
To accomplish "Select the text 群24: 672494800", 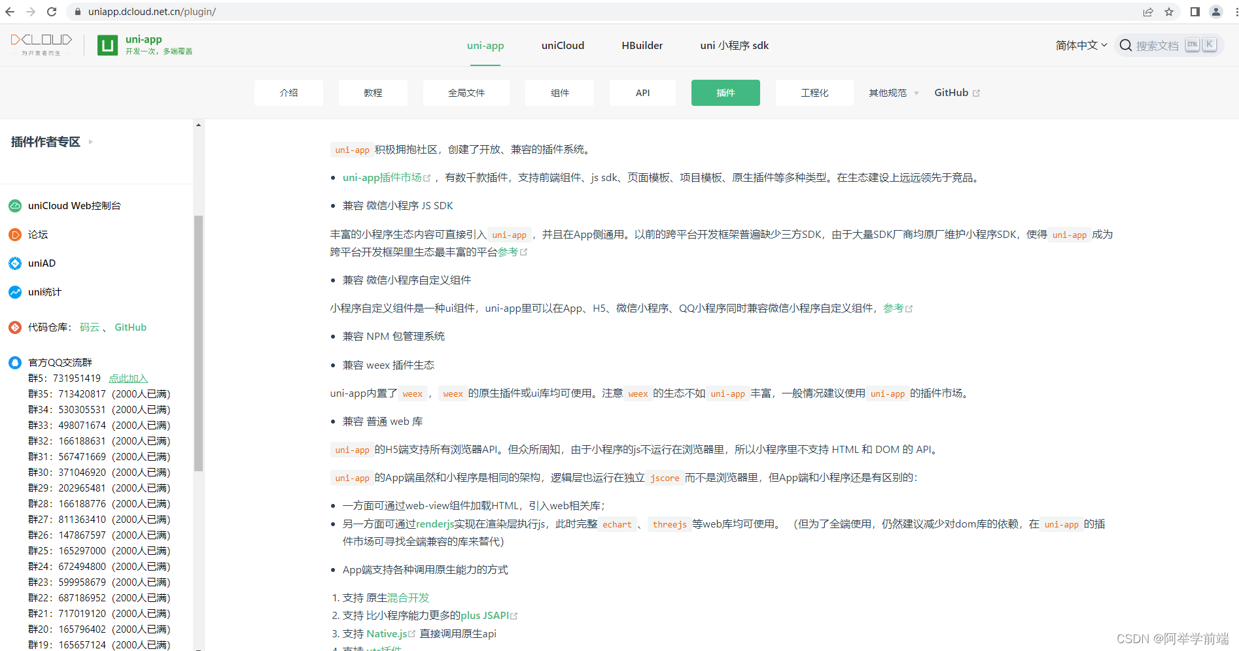I will tap(67, 567).
